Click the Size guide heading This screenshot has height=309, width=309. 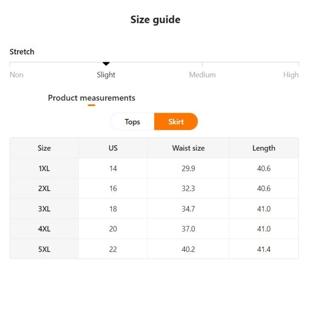click(x=155, y=20)
